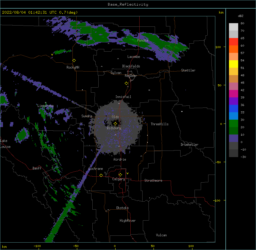Viewport: 256px width, 250px height.
Task: Click the Okotoks town label
Action: tap(122, 208)
